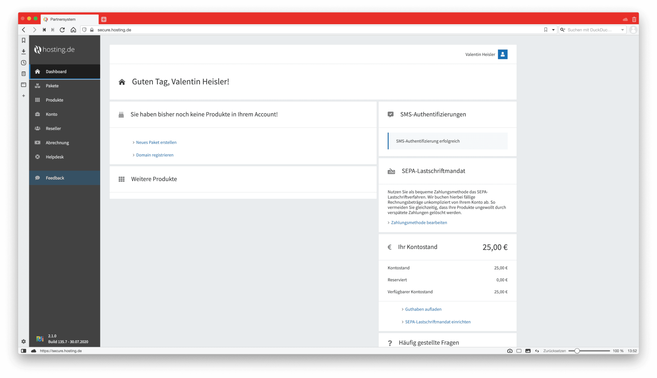
Task: Expand the search engine dropdown arrow
Action: tap(622, 30)
